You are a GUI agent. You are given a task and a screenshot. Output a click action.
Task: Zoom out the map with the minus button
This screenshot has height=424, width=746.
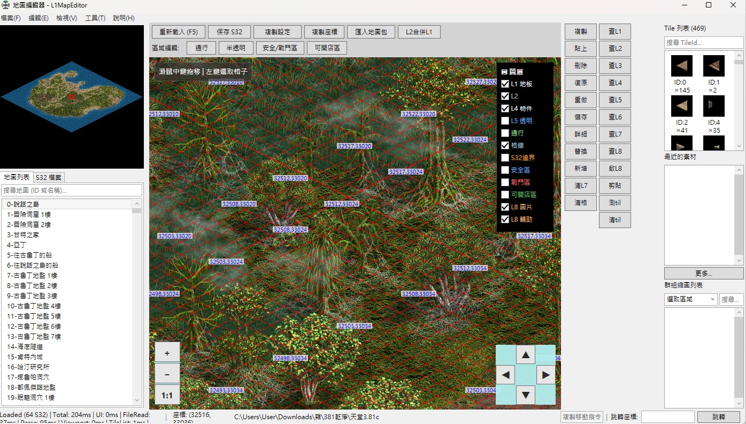tap(167, 373)
